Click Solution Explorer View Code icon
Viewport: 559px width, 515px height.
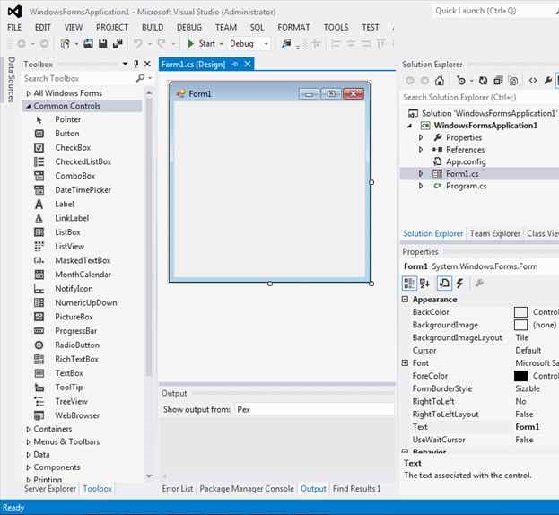click(533, 81)
